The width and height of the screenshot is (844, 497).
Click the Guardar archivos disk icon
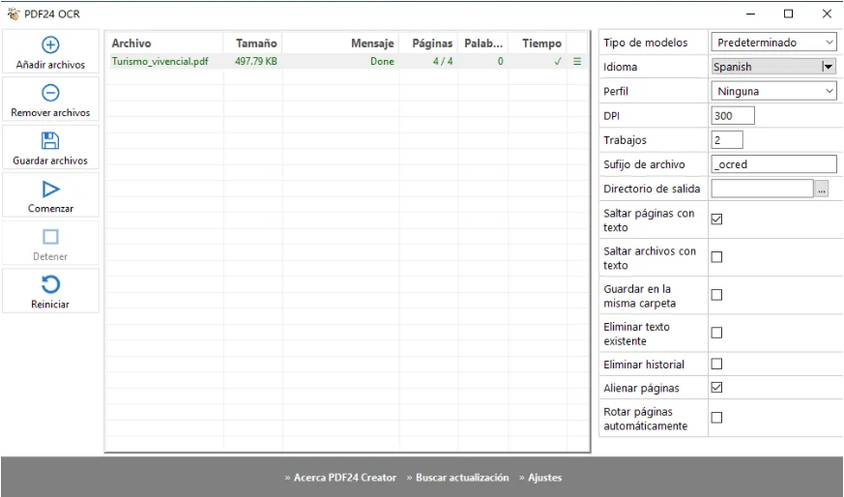[x=50, y=140]
